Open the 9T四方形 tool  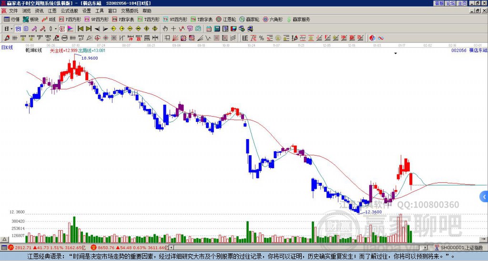tap(175, 19)
